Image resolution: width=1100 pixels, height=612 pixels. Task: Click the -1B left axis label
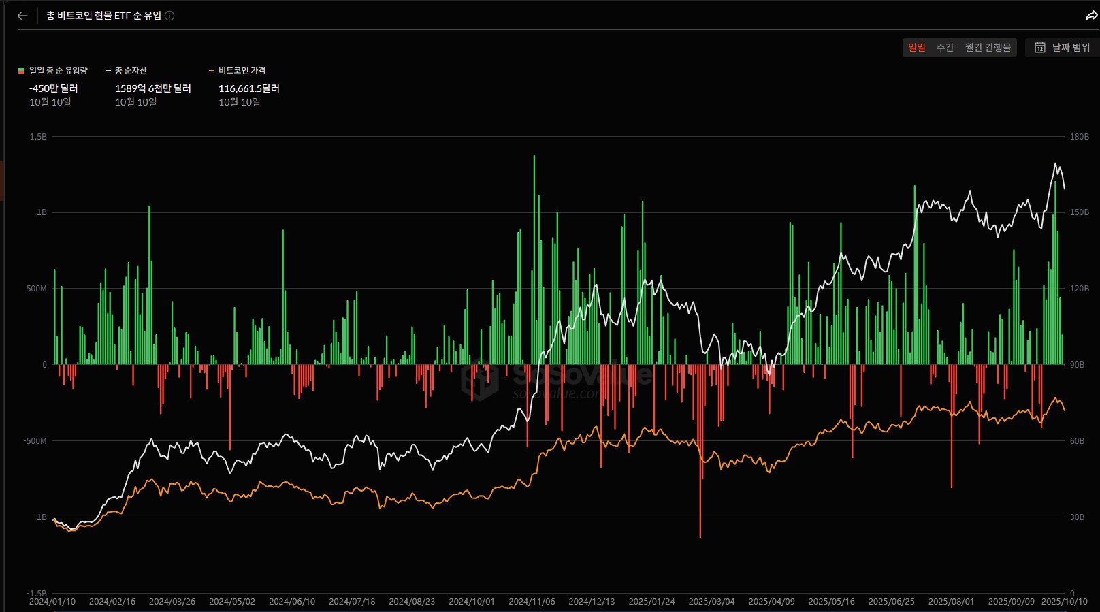tap(41, 517)
